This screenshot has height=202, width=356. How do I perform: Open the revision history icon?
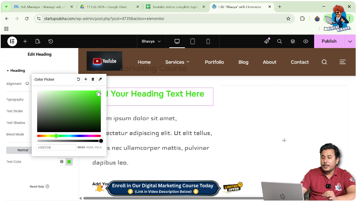[x=51, y=41]
